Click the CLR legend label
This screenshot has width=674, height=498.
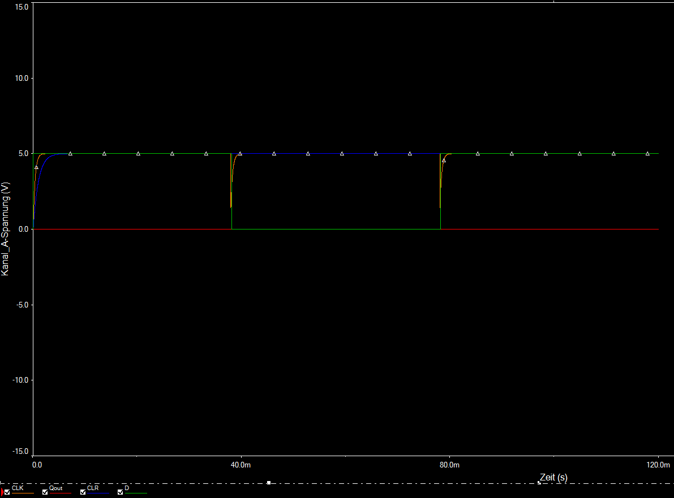[93, 488]
